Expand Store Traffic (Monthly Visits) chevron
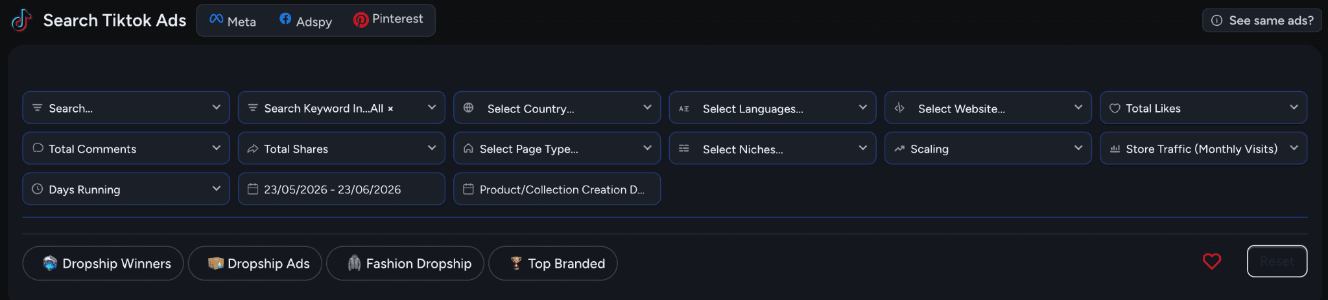The width and height of the screenshot is (1328, 300). [x=1294, y=148]
